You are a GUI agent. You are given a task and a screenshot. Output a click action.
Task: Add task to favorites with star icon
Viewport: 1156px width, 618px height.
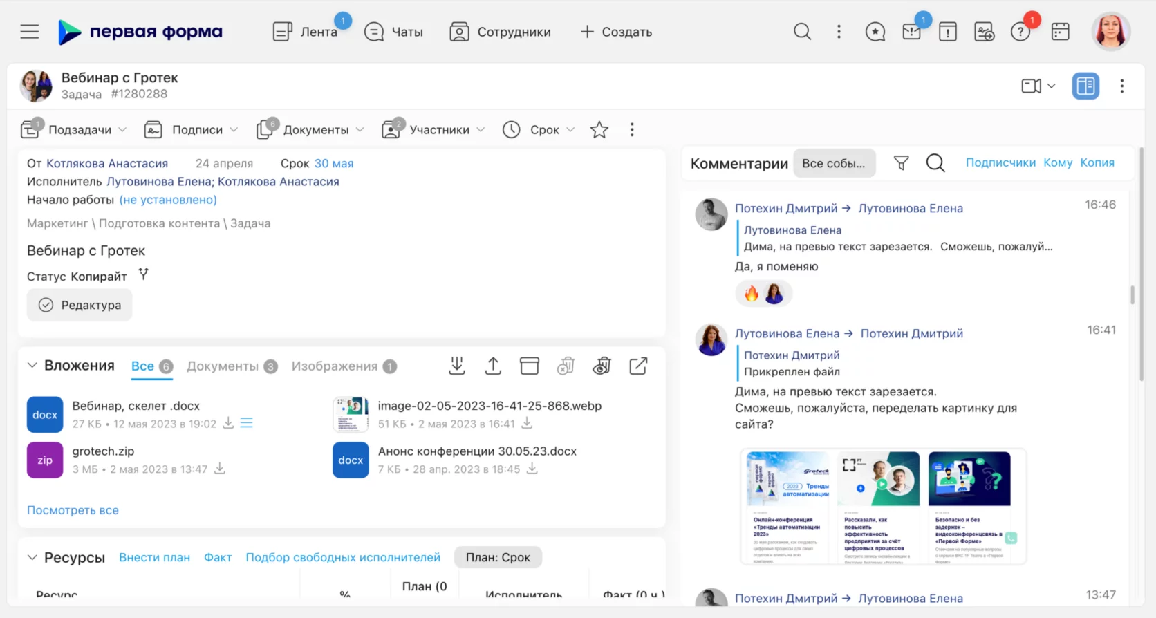click(x=599, y=130)
